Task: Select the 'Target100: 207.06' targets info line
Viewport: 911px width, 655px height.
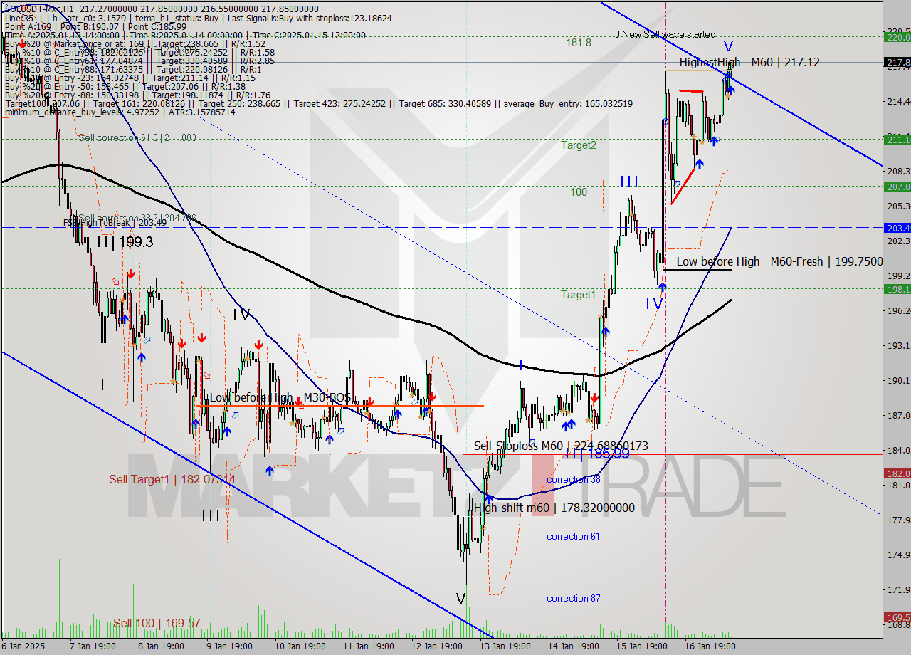Action: pyautogui.click(x=318, y=103)
